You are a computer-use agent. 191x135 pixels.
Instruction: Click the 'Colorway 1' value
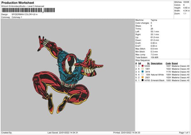tap(17, 17)
